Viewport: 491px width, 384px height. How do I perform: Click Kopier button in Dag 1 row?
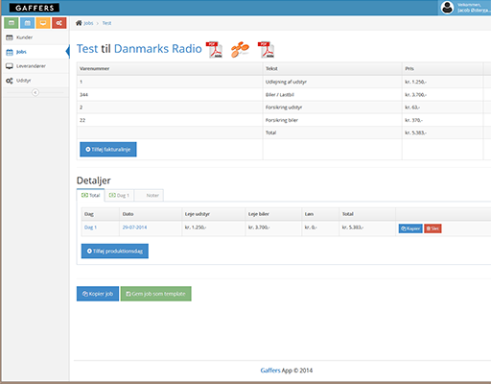click(x=410, y=228)
